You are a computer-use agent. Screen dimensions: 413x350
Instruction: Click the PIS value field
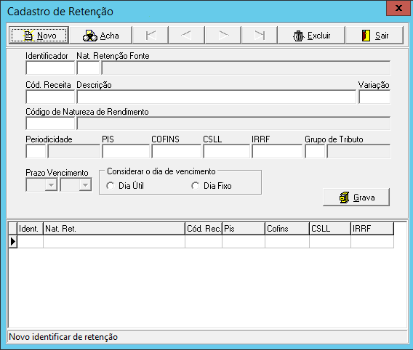(x=126, y=151)
